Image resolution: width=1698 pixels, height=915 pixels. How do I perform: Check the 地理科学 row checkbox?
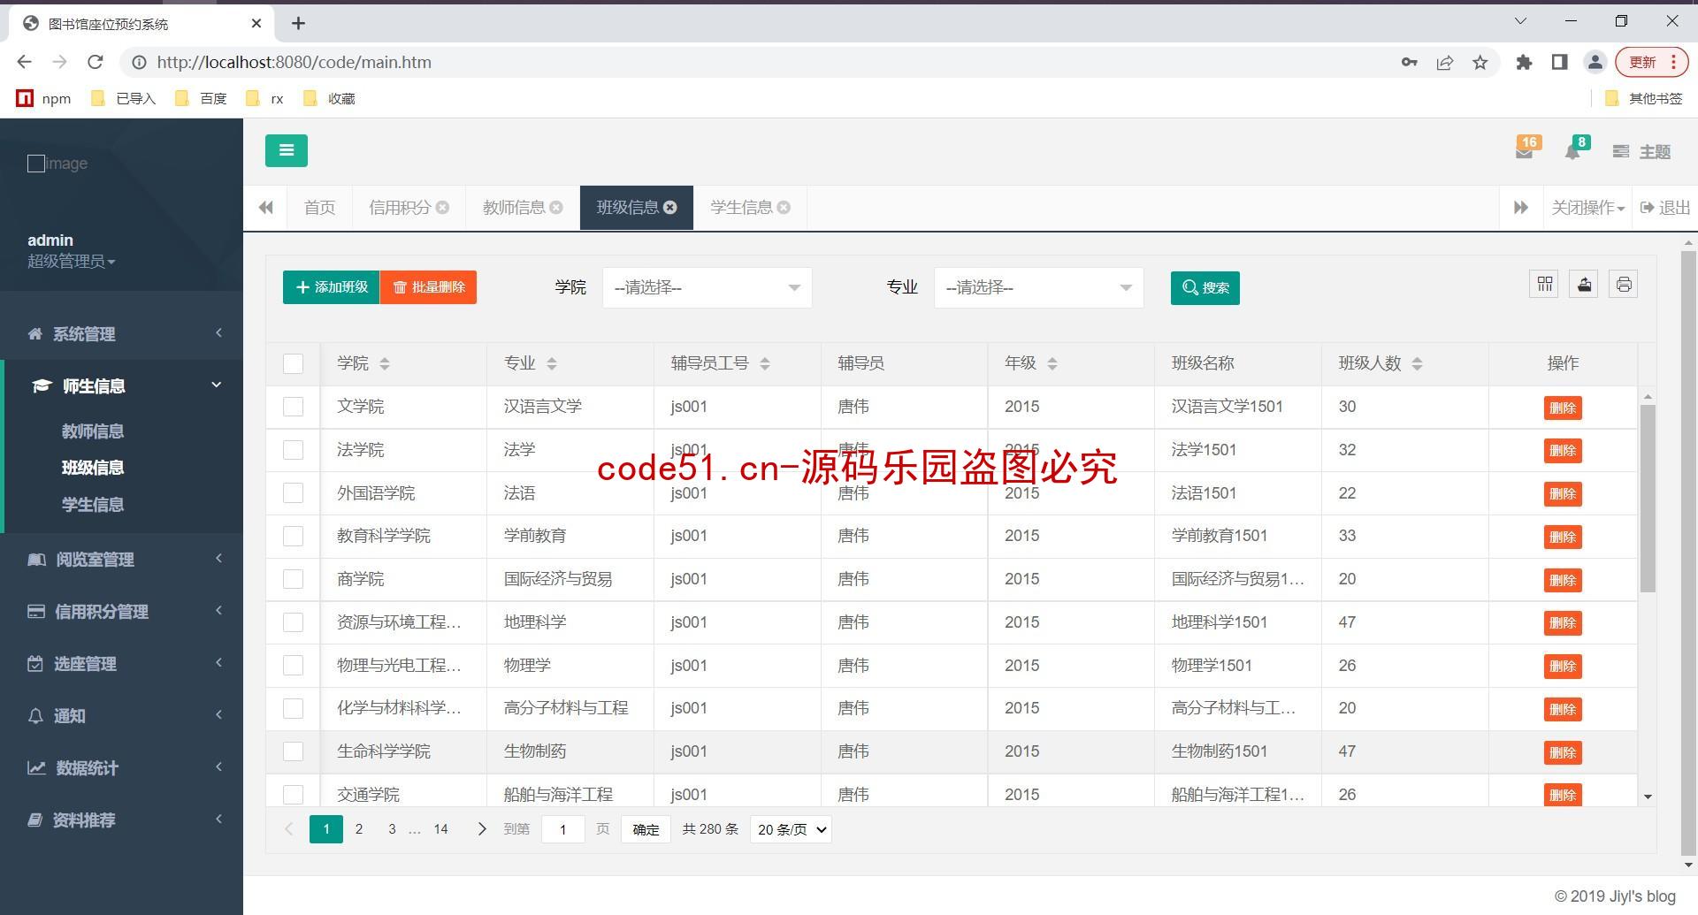[x=293, y=622]
